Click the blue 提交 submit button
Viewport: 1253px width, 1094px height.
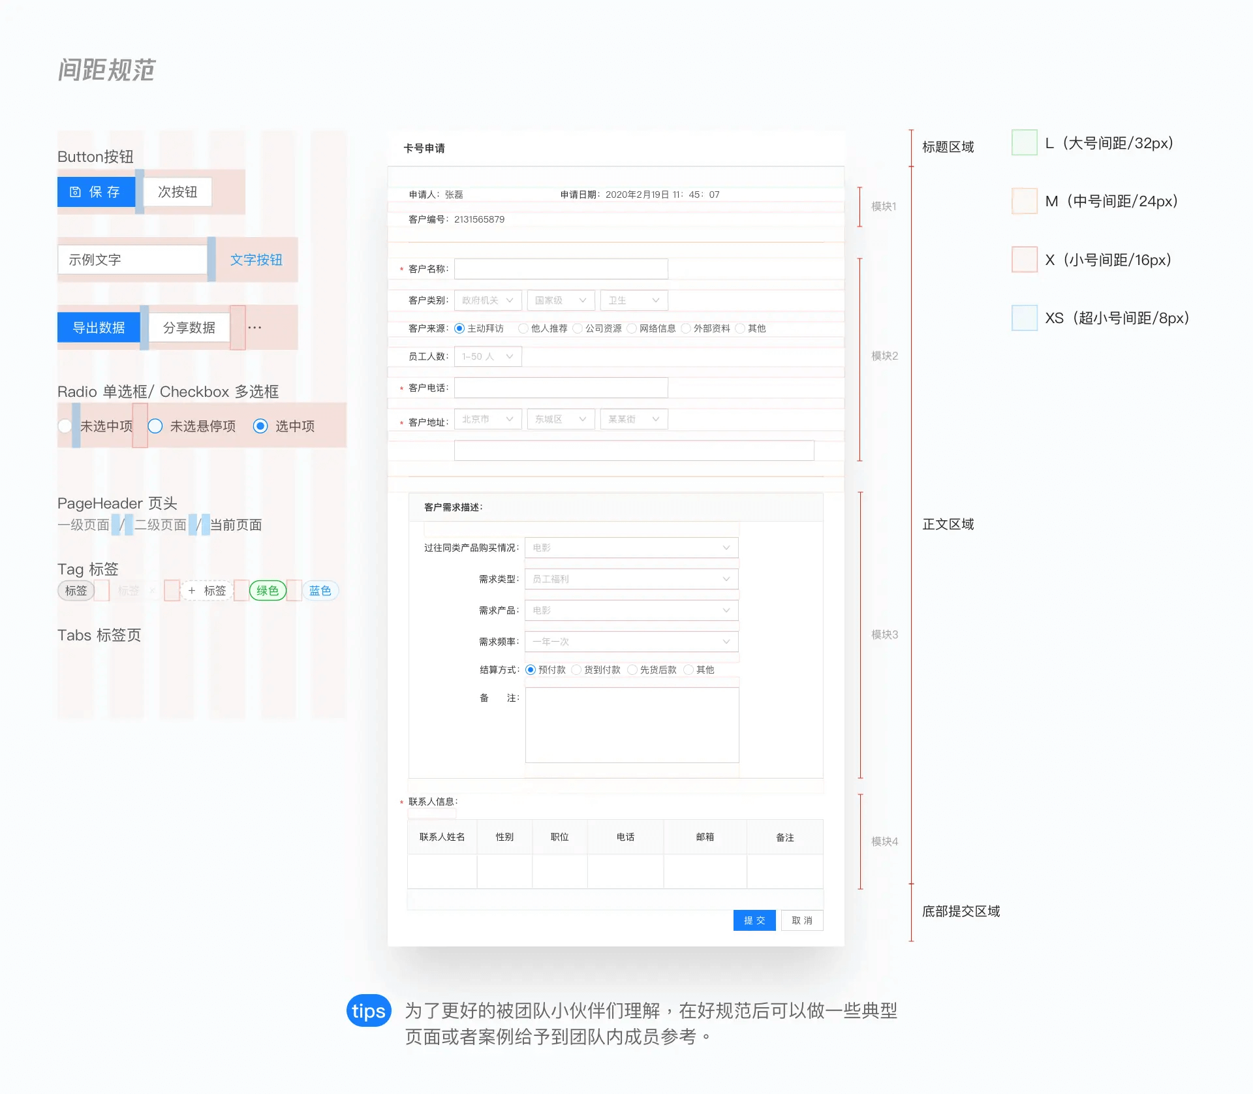point(754,920)
